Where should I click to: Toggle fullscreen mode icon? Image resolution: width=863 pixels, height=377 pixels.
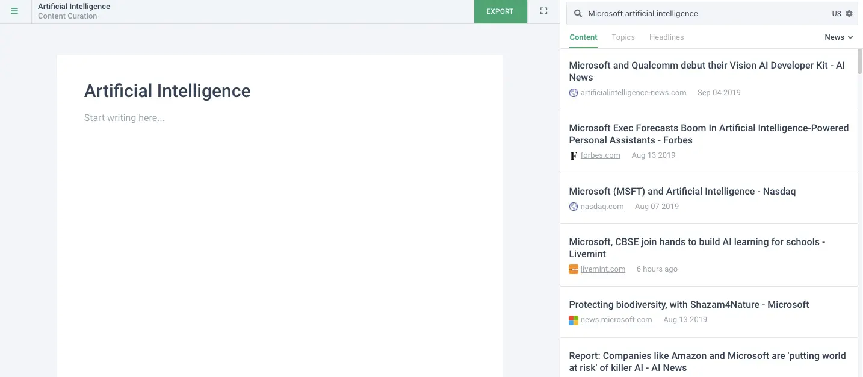pyautogui.click(x=544, y=11)
